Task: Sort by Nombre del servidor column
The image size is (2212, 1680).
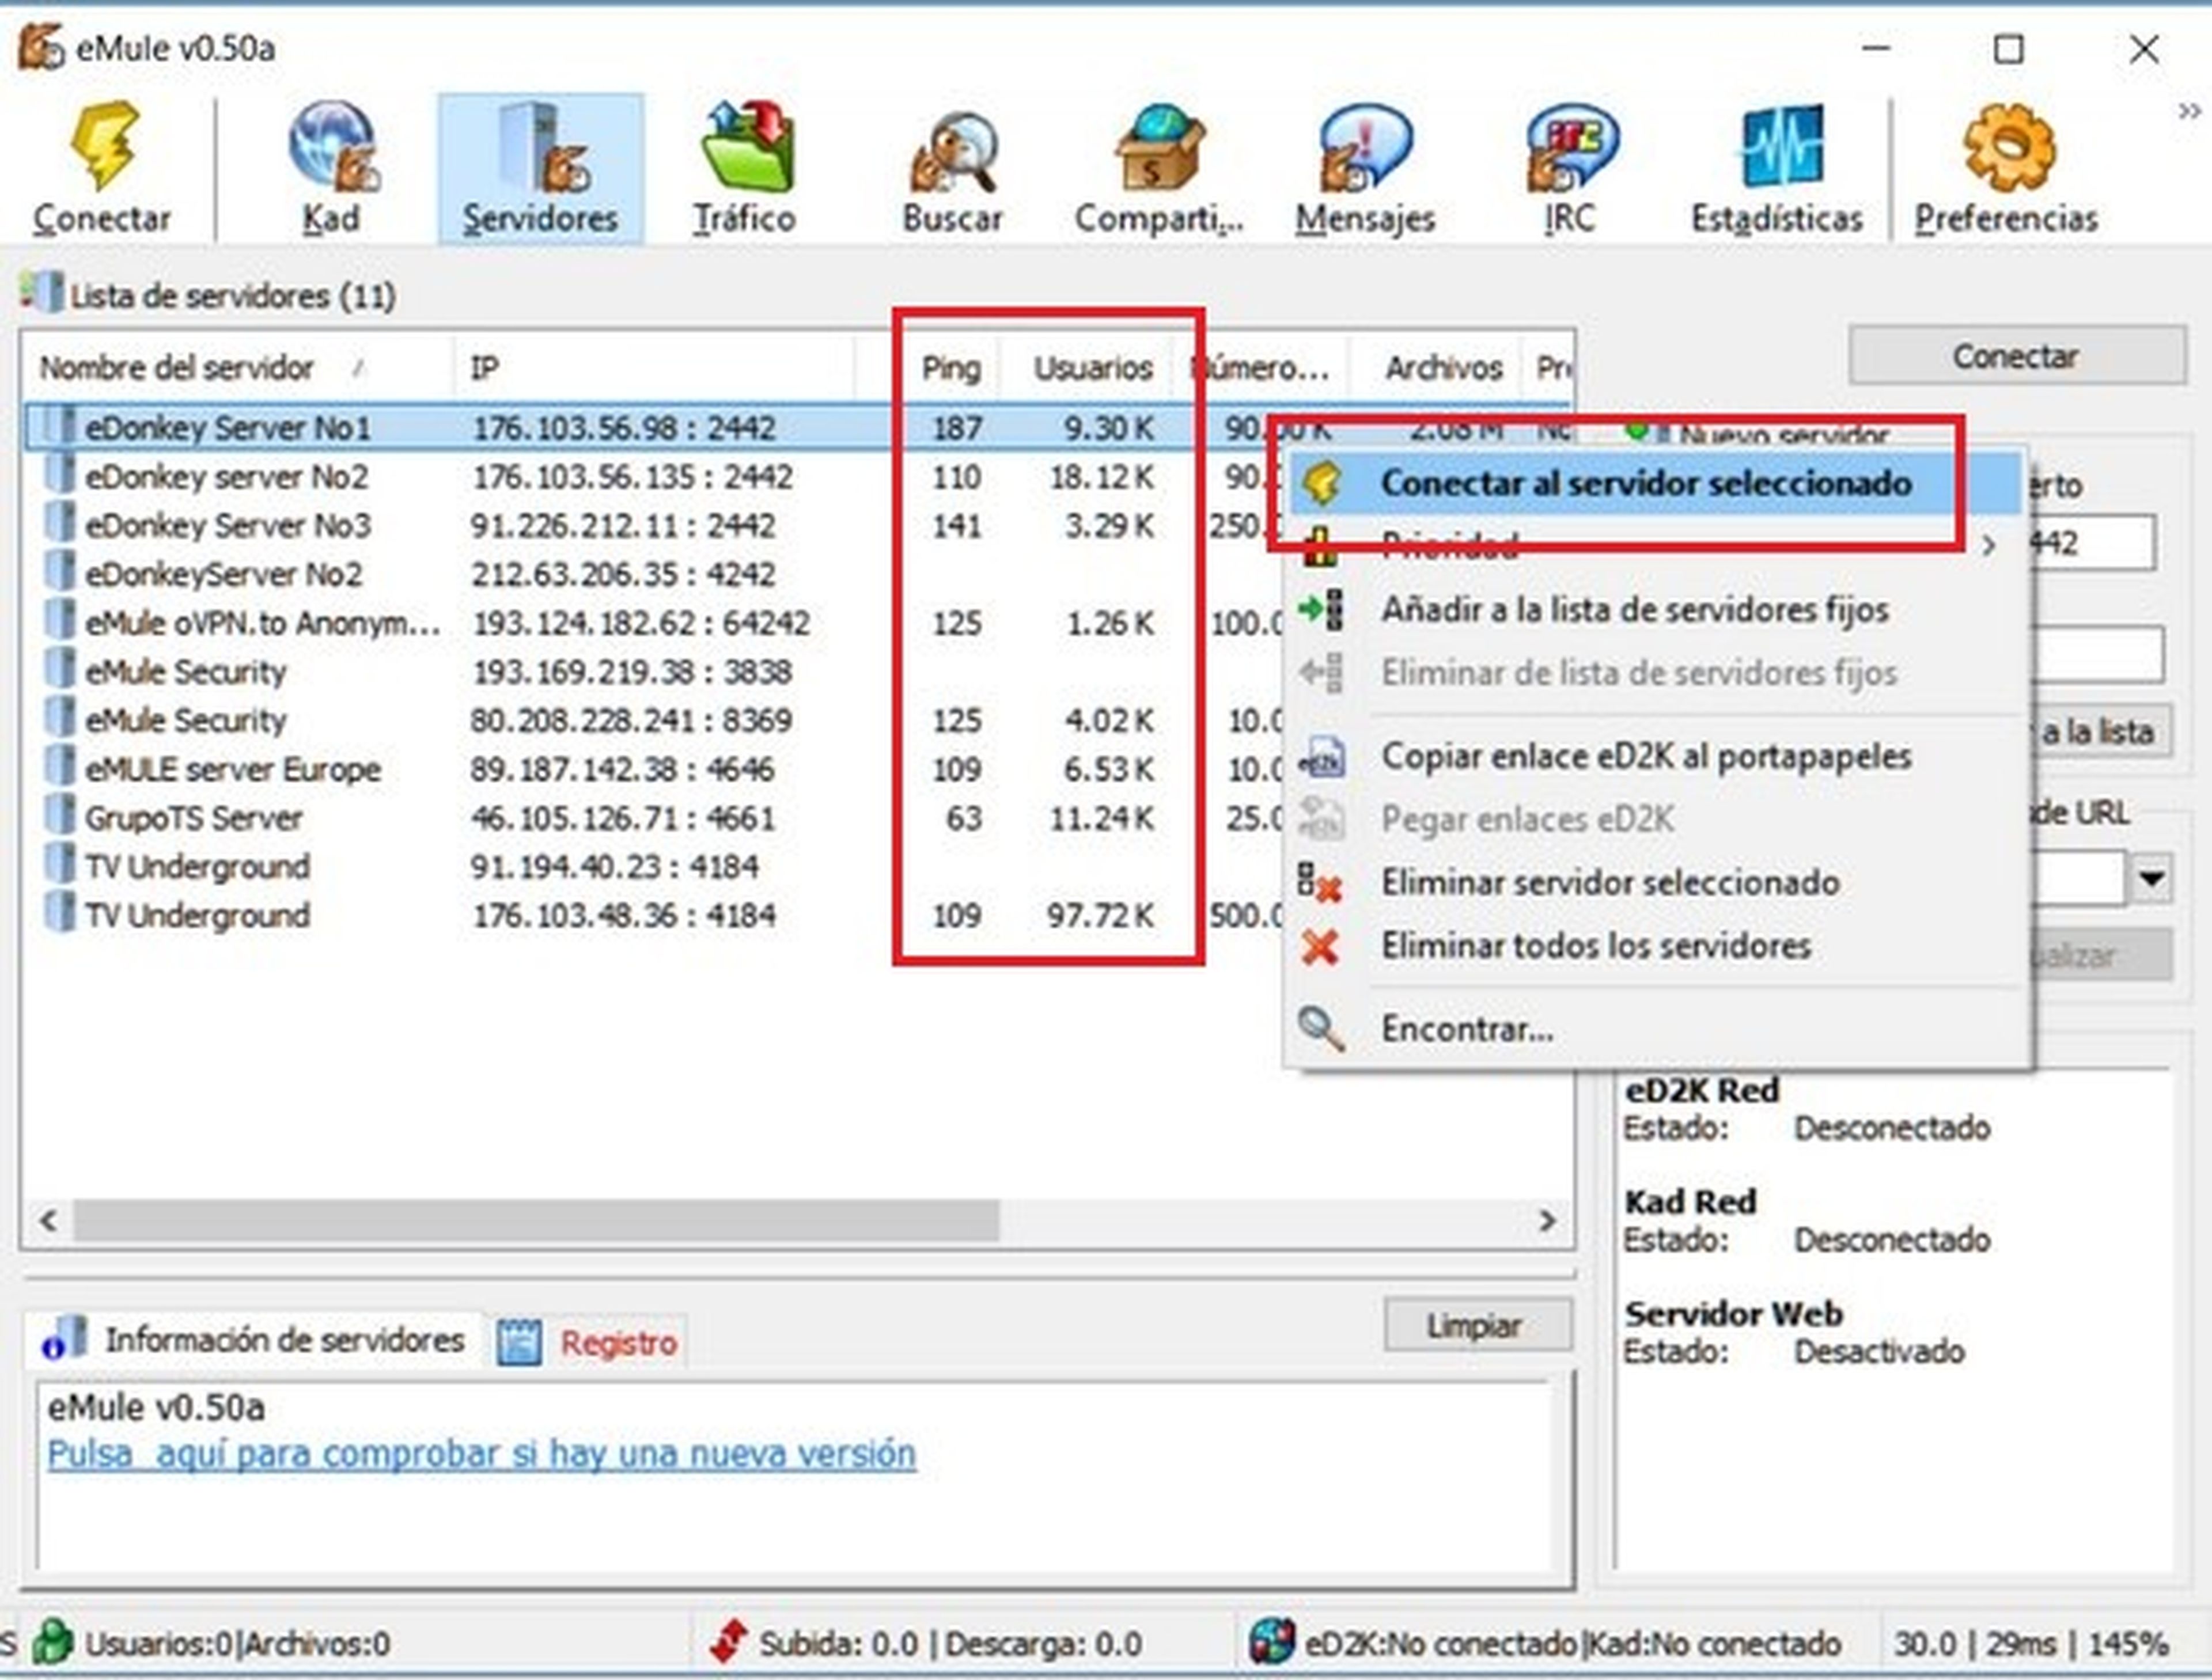Action: click(238, 368)
